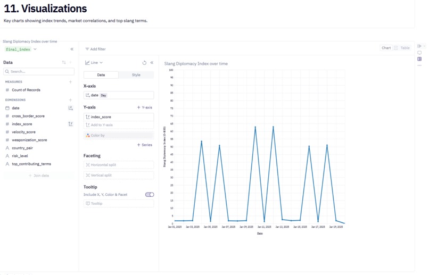Click the Join data button
Image resolution: width=429 pixels, height=275 pixels.
coord(39,176)
